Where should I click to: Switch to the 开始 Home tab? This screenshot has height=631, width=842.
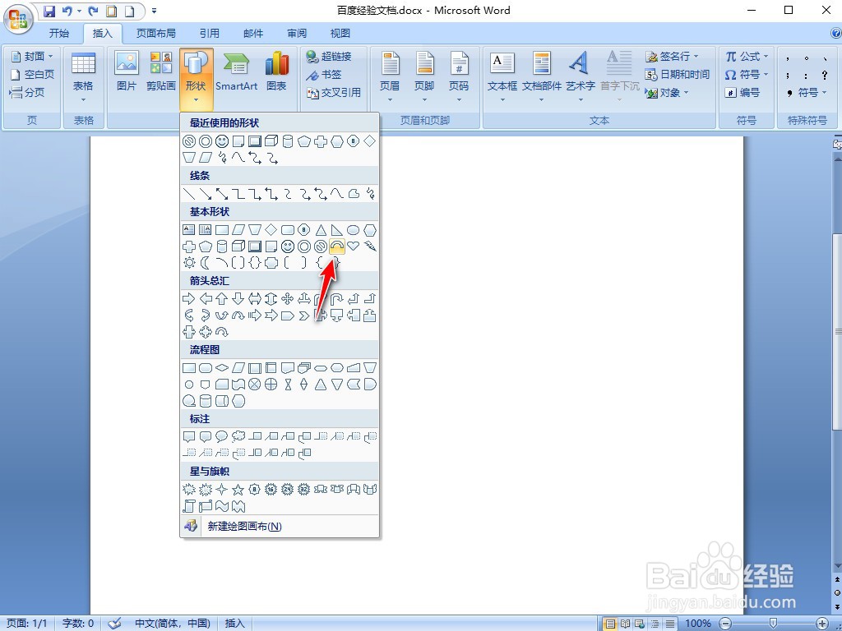tap(59, 33)
